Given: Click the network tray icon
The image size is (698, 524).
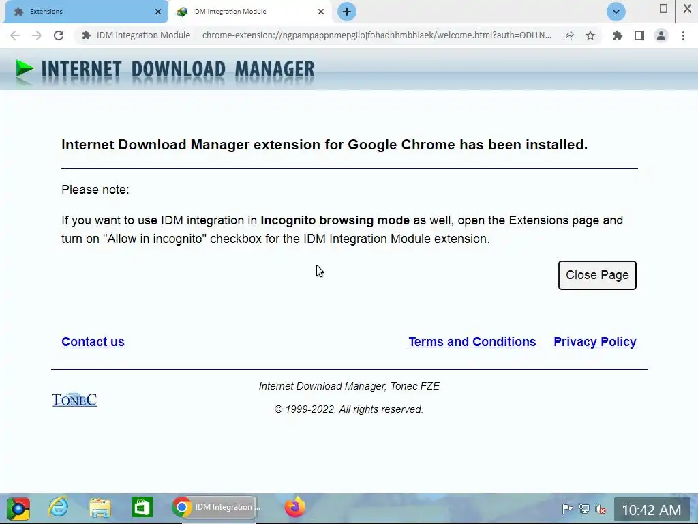Looking at the screenshot, I should click(x=583, y=508).
